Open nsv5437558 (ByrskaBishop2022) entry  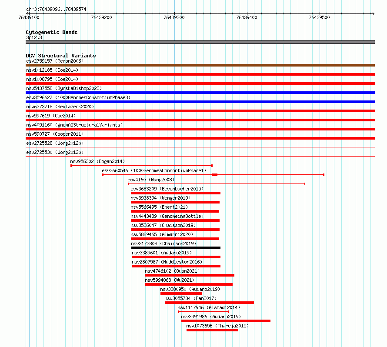64,88
